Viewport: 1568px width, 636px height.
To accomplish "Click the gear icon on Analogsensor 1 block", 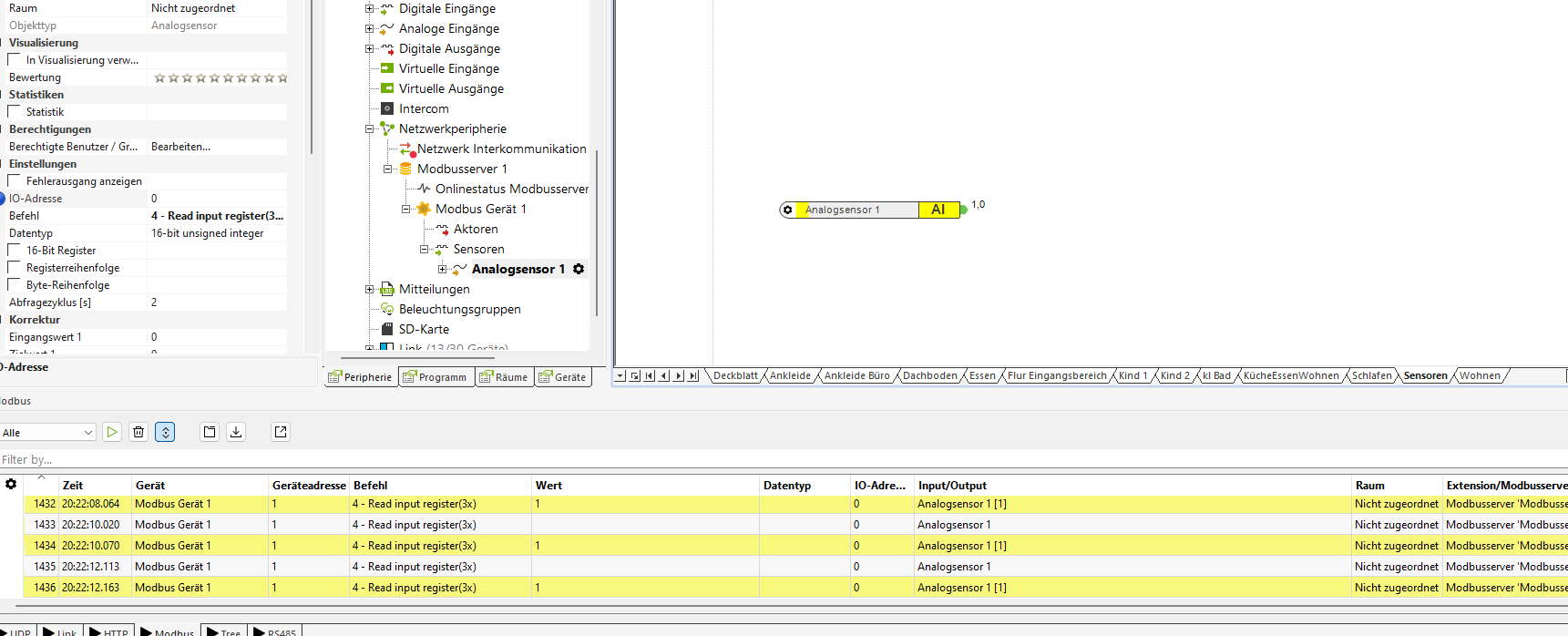I will click(788, 210).
